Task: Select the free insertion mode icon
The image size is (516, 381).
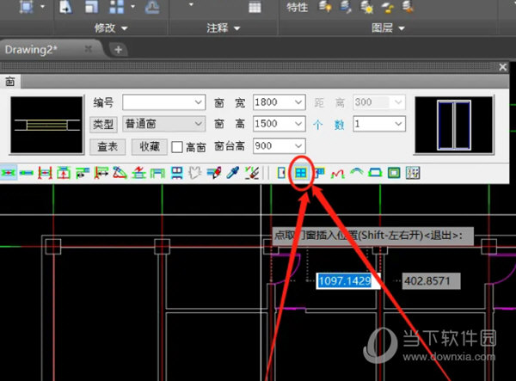Action: [8, 173]
